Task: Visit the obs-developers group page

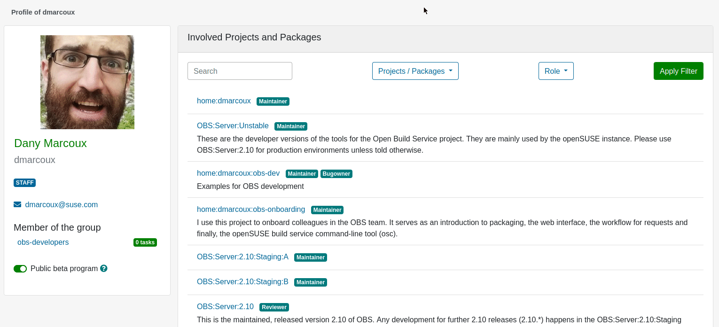Action: click(x=43, y=242)
